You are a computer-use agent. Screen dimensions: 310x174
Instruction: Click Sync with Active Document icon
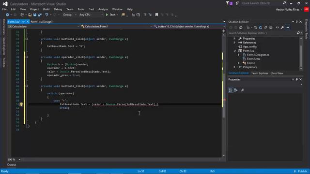click(255, 28)
